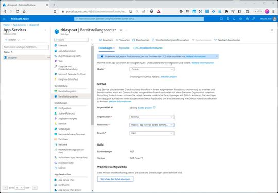The height and width of the screenshot is (193, 278).
Task: Switch to the Protokolle tab
Action: (124, 48)
